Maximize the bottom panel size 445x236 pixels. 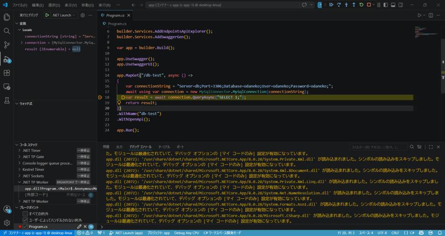pos(431,147)
